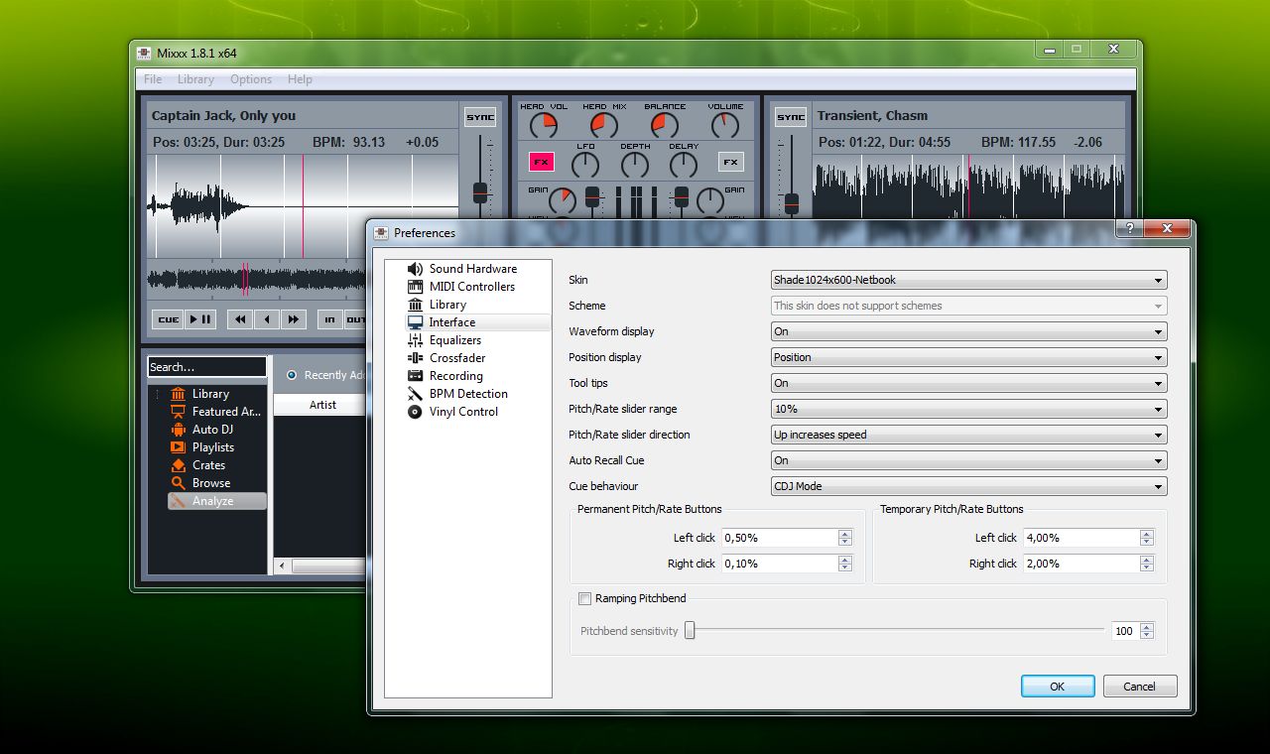The width and height of the screenshot is (1270, 754).
Task: Toggle the pink left FX button
Action: (541, 162)
